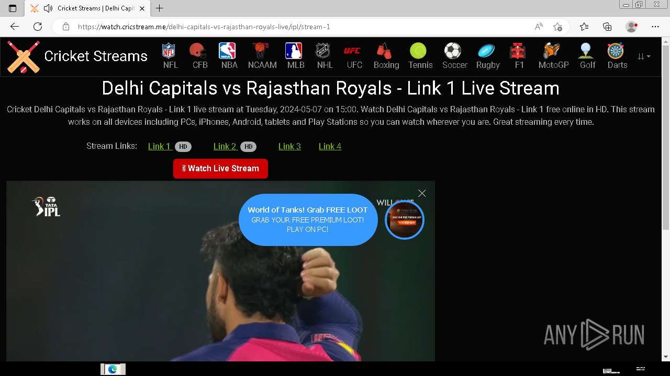Image resolution: width=670 pixels, height=376 pixels.
Task: Open the tab actions menu icon
Action: (x=13, y=8)
